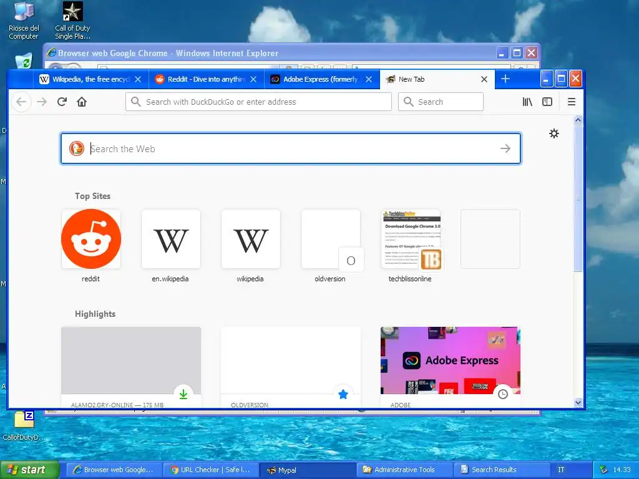Click the blue bookmark star badge
639x479 pixels.
(343, 394)
